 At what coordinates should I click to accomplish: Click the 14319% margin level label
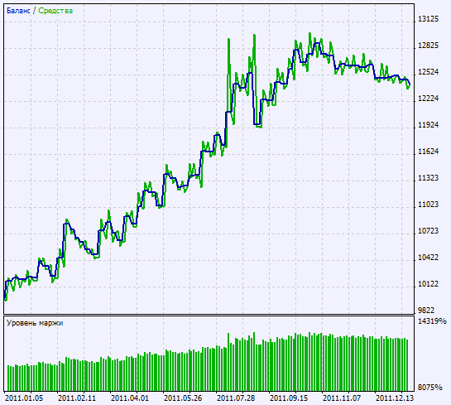(432, 321)
